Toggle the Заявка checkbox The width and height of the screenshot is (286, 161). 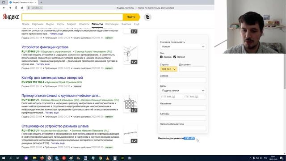(161, 57)
